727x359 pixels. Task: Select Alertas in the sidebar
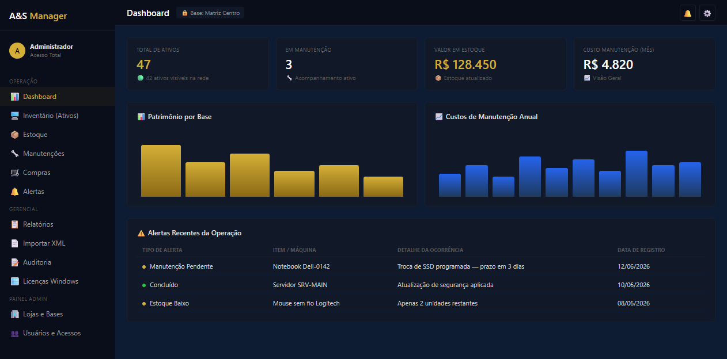pyautogui.click(x=58, y=192)
